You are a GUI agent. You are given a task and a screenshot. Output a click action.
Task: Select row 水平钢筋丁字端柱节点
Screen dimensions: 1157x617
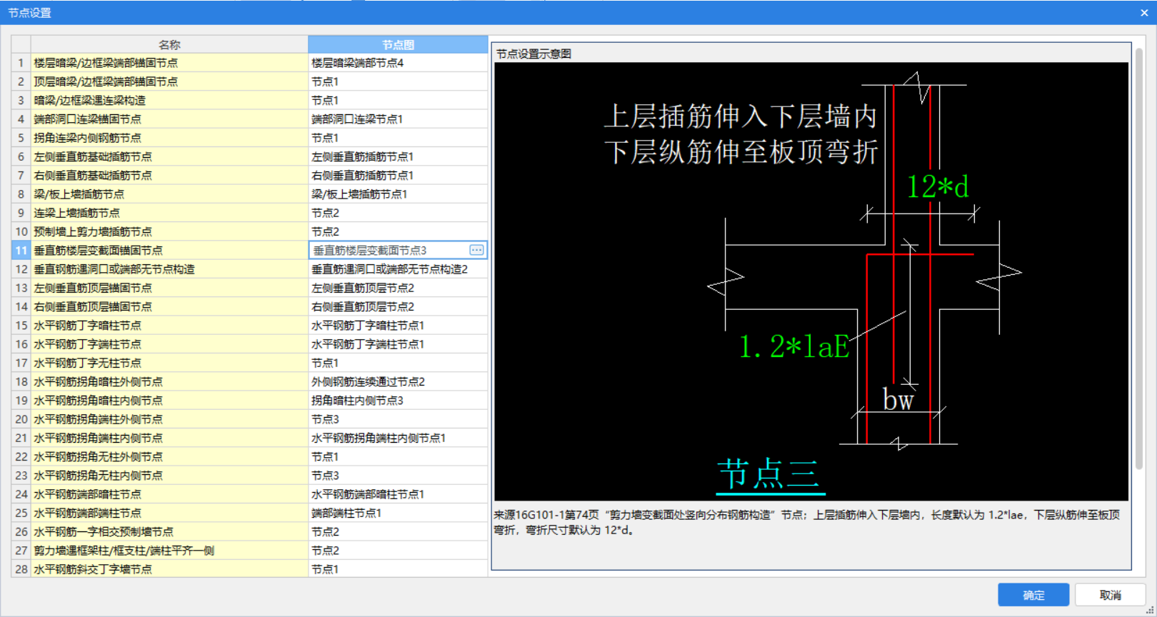click(169, 344)
